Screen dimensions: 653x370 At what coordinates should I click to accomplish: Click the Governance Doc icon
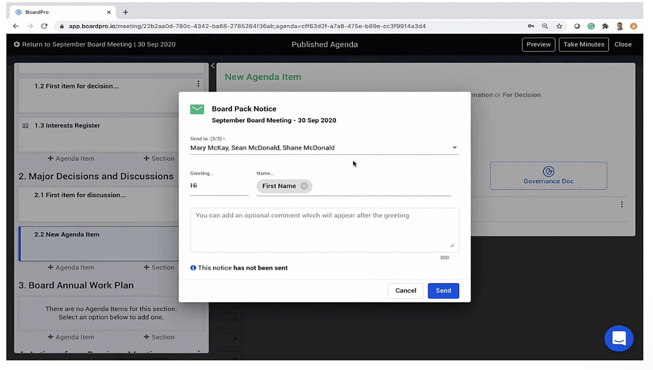(x=548, y=172)
